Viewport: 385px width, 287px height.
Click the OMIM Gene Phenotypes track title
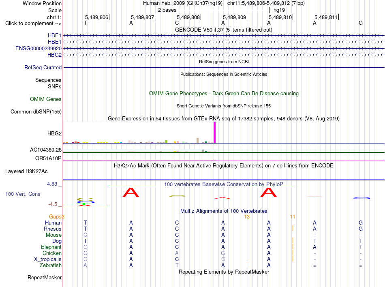pyautogui.click(x=224, y=93)
